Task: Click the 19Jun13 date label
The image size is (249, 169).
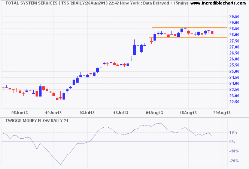Action: pos(53,113)
